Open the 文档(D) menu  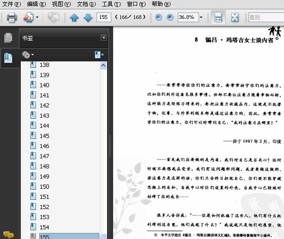coord(86,4)
